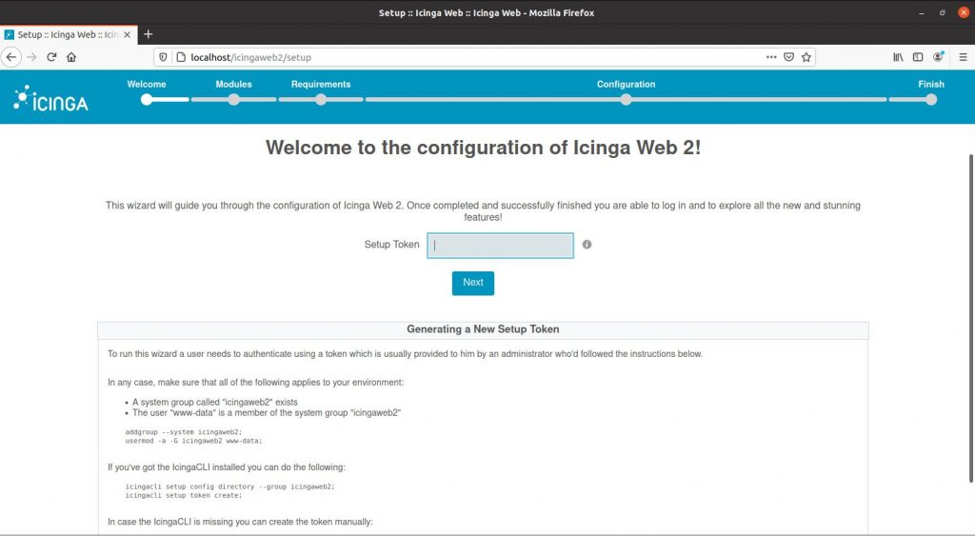Click the page info icon in address bar
Image resolution: width=975 pixels, height=536 pixels.
coord(181,57)
